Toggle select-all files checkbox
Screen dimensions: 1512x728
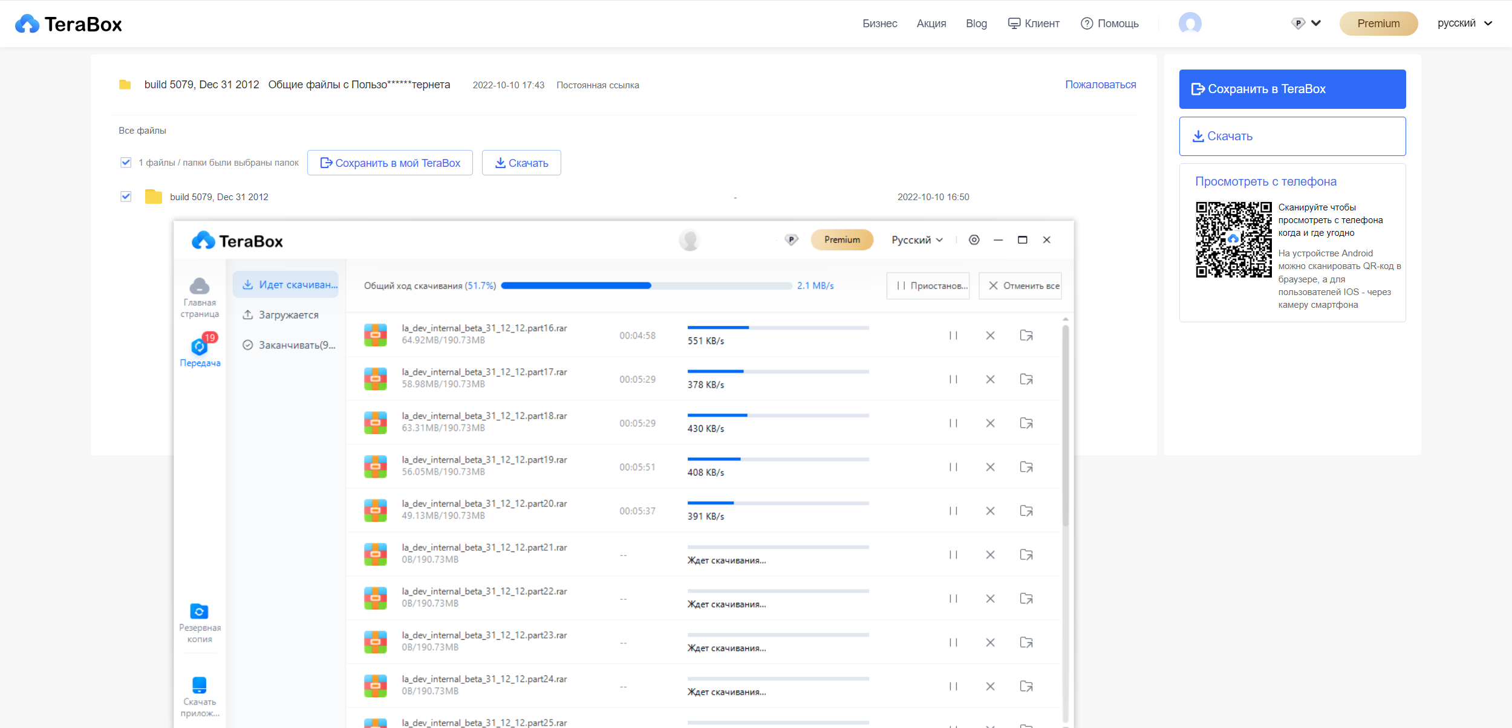point(126,162)
